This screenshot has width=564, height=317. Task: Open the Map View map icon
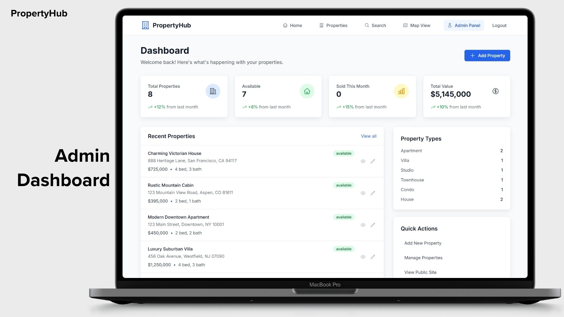point(405,26)
